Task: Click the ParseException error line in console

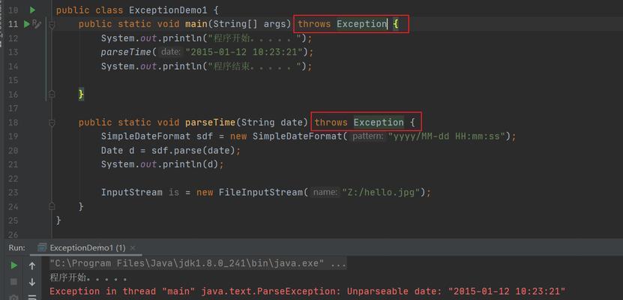Action: (x=307, y=291)
